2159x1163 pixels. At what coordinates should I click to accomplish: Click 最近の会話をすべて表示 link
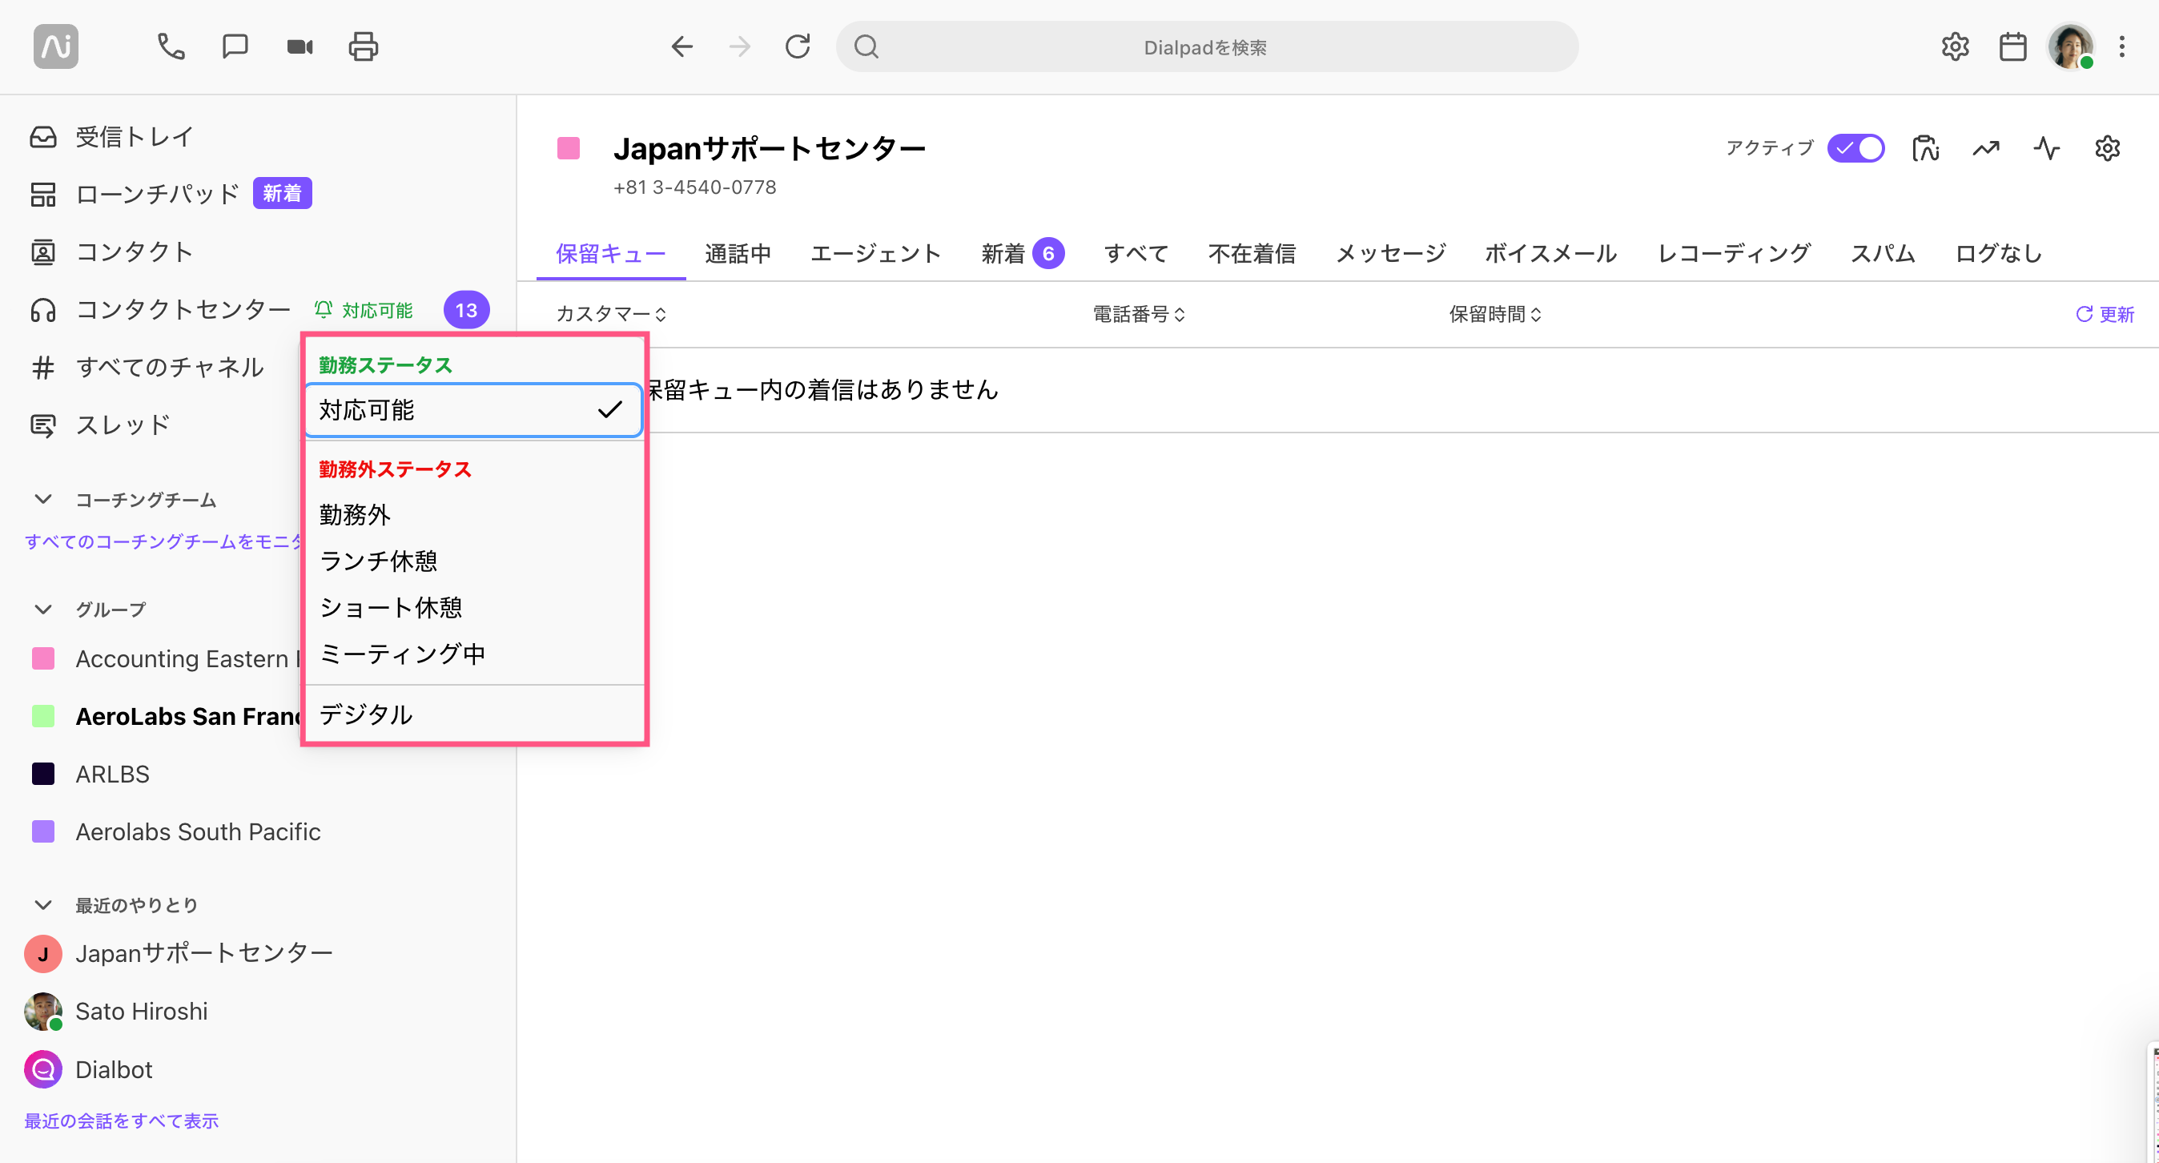click(x=122, y=1120)
